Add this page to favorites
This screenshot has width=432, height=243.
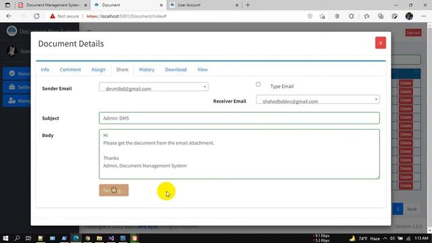(323, 16)
